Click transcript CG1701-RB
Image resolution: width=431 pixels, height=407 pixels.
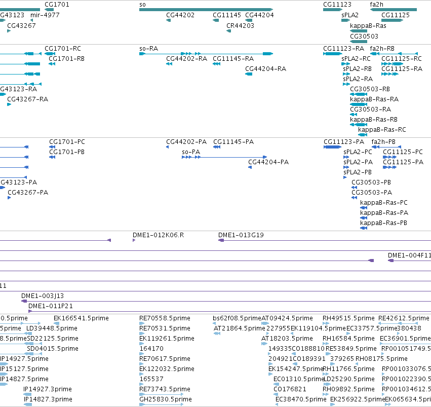pyautogui.click(x=66, y=59)
